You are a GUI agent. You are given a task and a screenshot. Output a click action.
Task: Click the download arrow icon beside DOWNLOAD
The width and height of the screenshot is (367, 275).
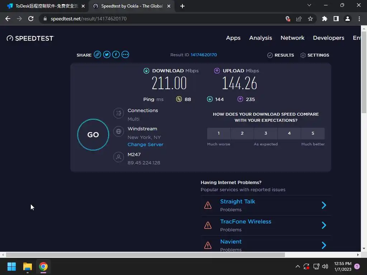(146, 71)
